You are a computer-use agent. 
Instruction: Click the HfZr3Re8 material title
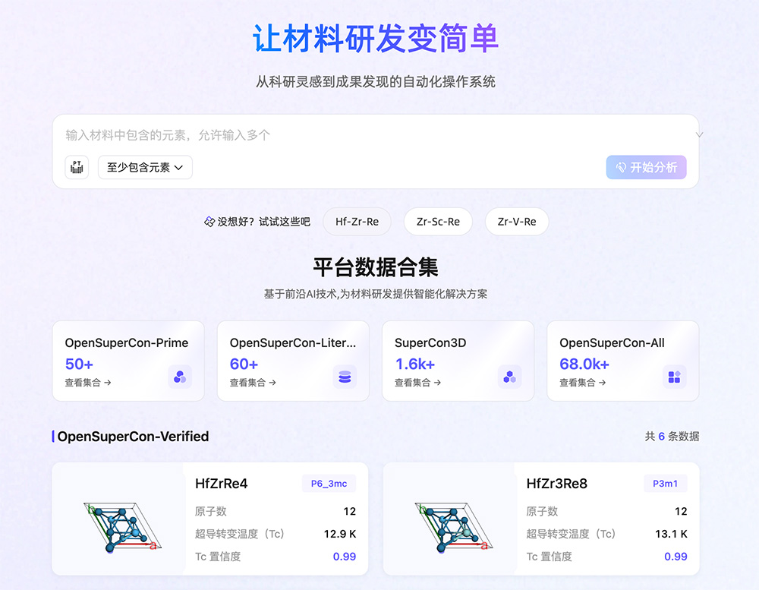pyautogui.click(x=556, y=484)
